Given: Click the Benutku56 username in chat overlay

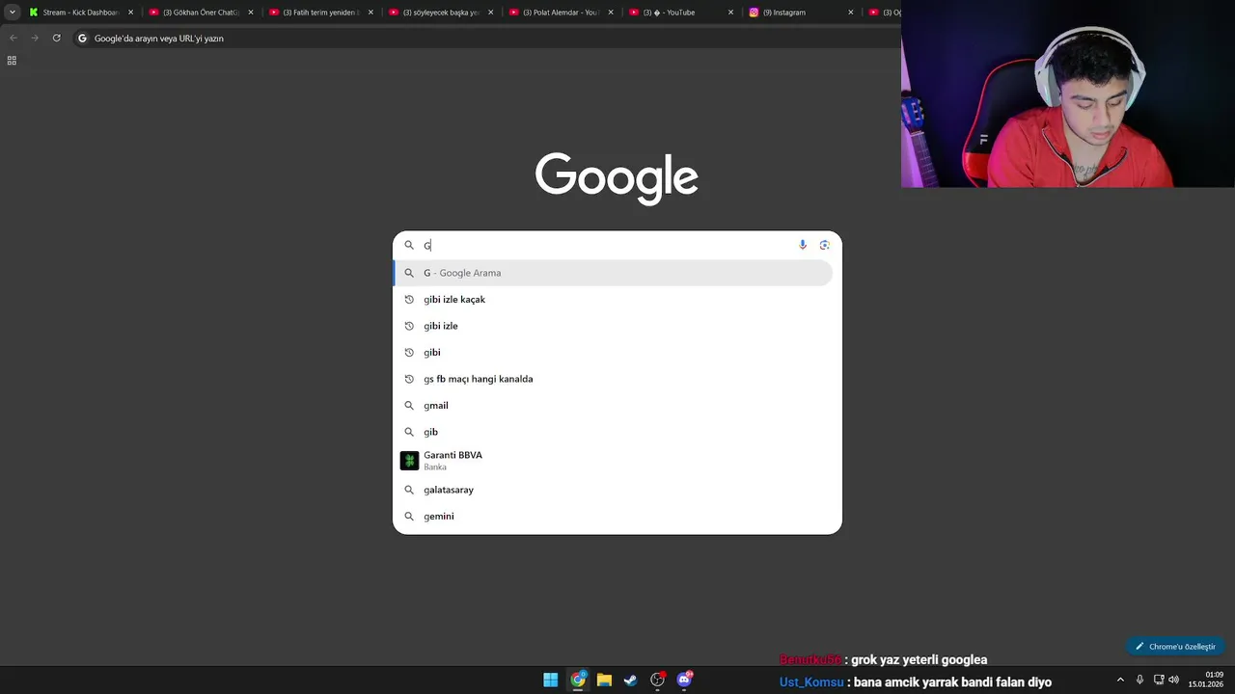Looking at the screenshot, I should [810, 660].
